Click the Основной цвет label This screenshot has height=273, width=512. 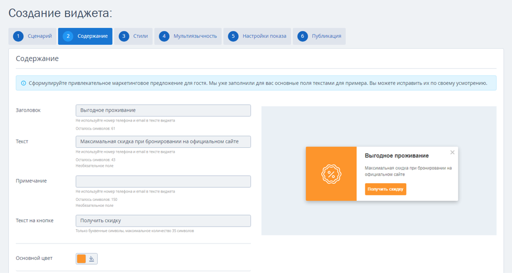34,258
